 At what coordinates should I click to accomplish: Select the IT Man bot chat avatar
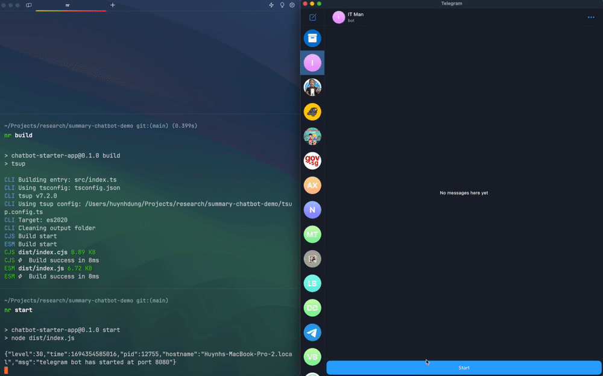point(312,63)
